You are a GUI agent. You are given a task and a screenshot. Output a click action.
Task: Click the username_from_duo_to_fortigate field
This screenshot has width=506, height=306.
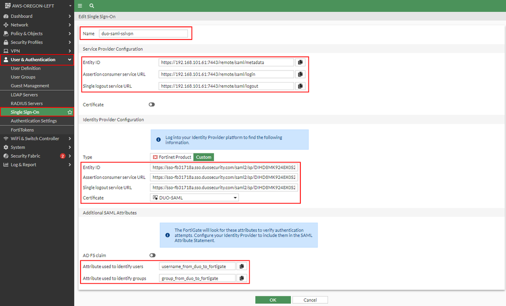pyautogui.click(x=197, y=266)
